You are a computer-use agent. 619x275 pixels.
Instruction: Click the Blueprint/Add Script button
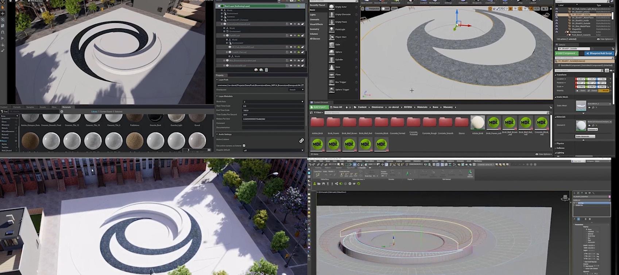point(599,53)
